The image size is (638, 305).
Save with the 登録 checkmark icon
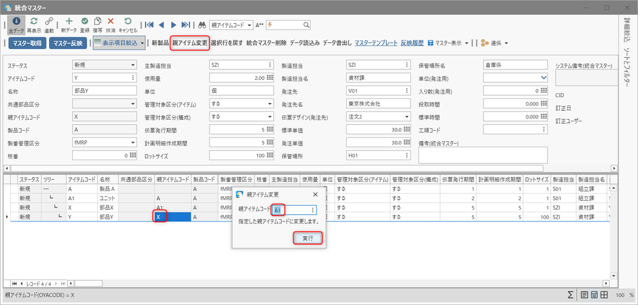[84, 21]
